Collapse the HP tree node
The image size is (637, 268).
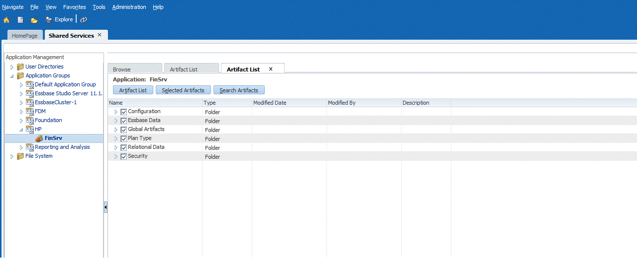[21, 130]
